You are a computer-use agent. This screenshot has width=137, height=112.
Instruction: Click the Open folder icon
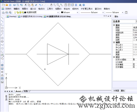coord(7,5)
